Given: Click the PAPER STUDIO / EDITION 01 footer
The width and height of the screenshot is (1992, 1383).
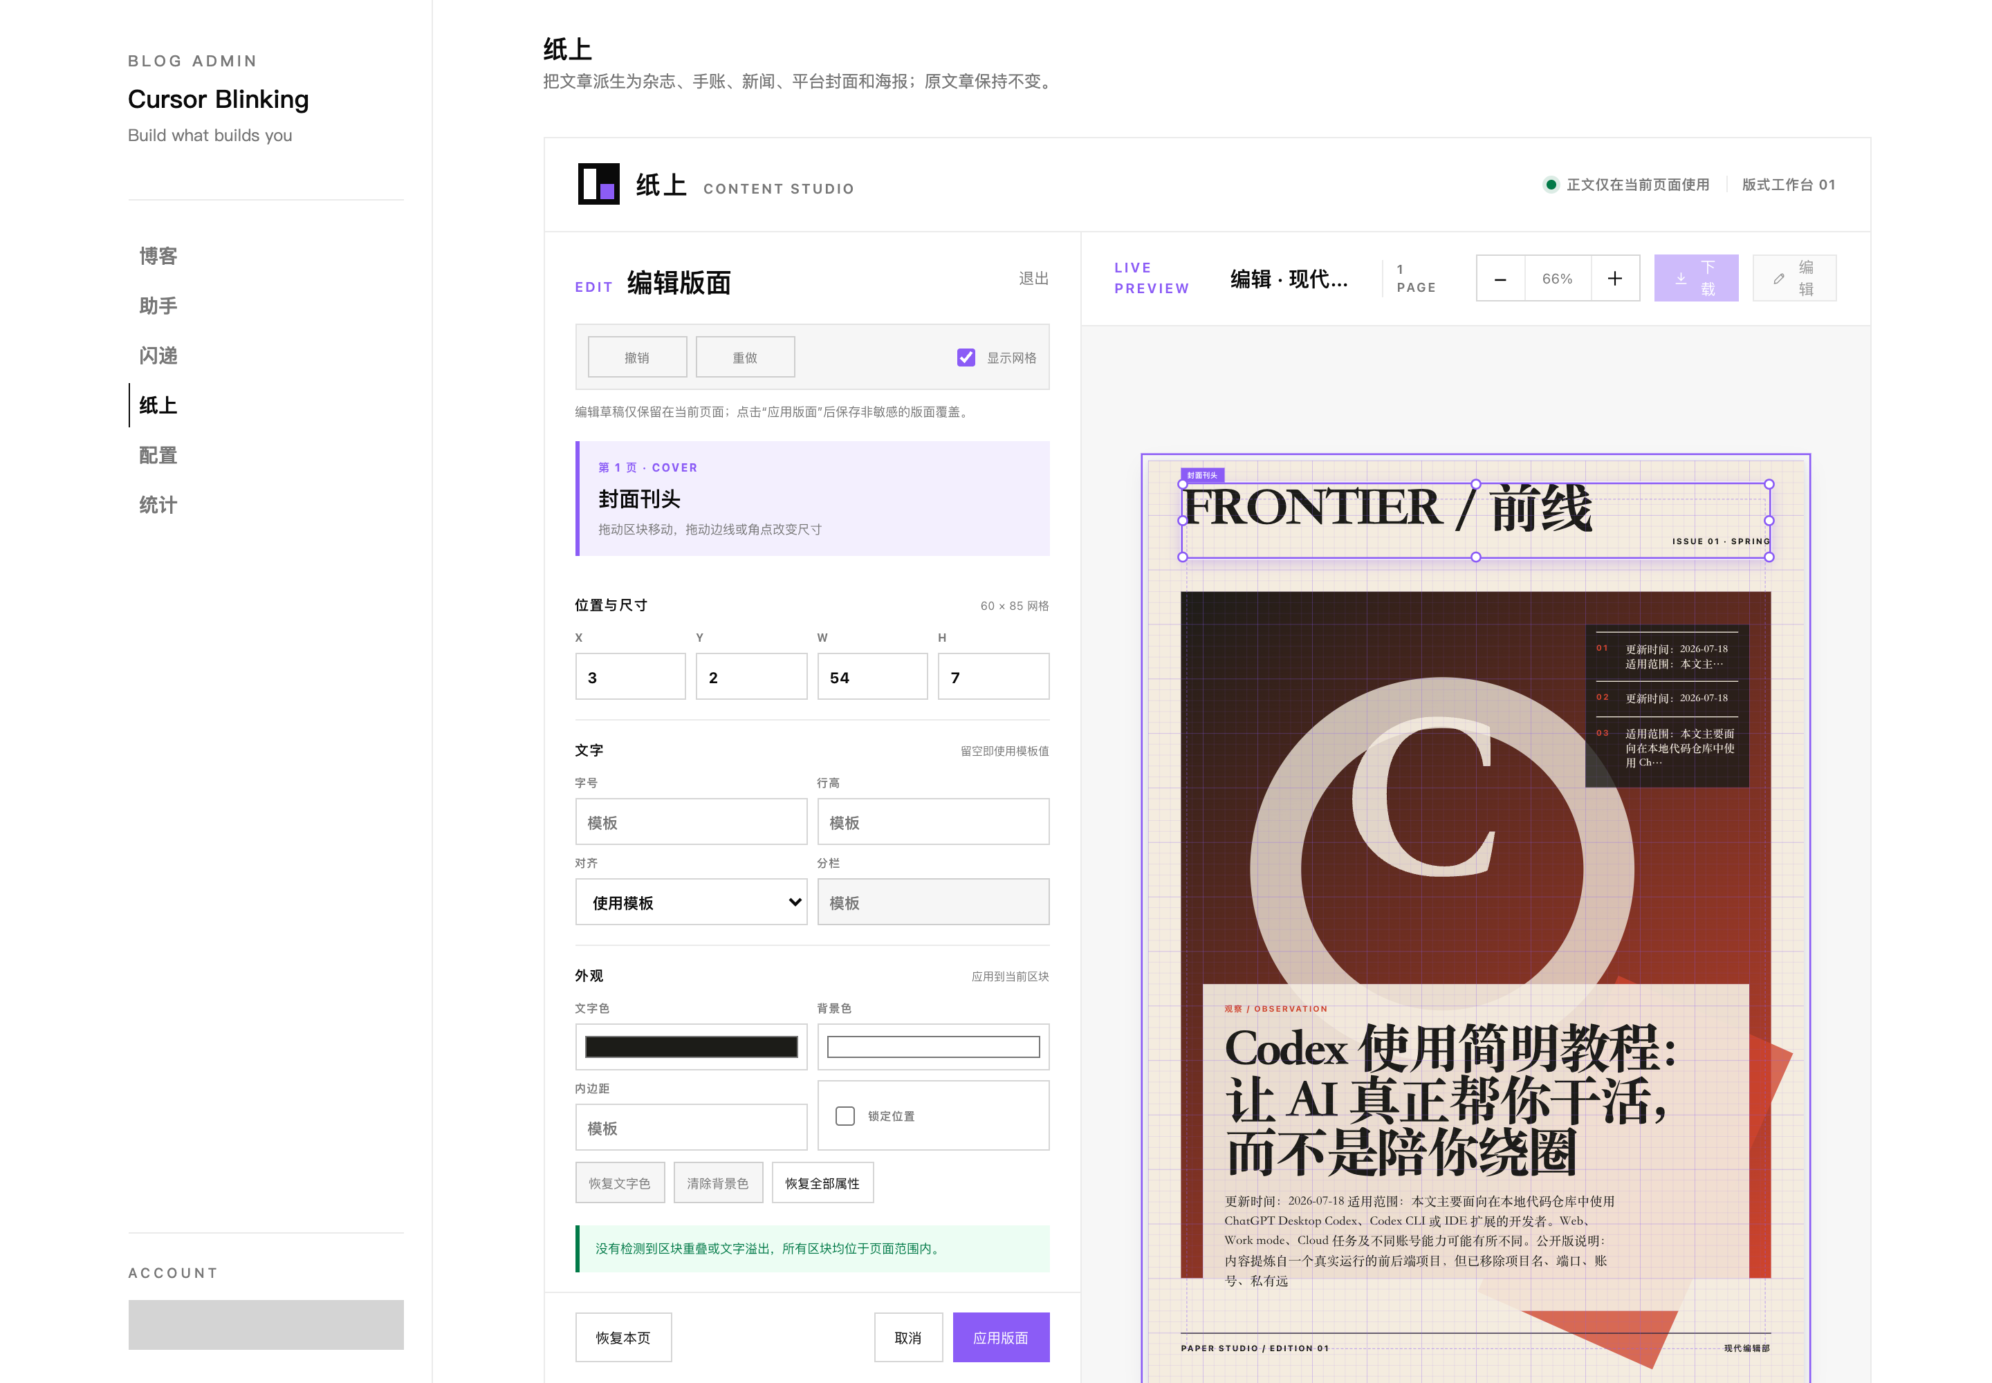Looking at the screenshot, I should point(1254,1348).
